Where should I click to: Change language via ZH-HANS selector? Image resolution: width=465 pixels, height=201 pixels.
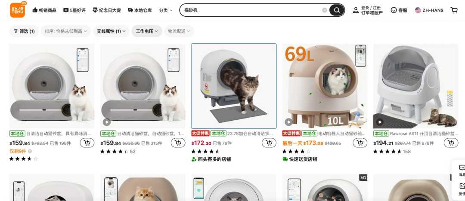[x=429, y=10]
